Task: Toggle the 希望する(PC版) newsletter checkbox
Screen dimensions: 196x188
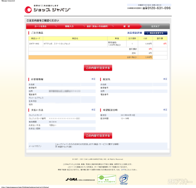Action: click(56, 147)
